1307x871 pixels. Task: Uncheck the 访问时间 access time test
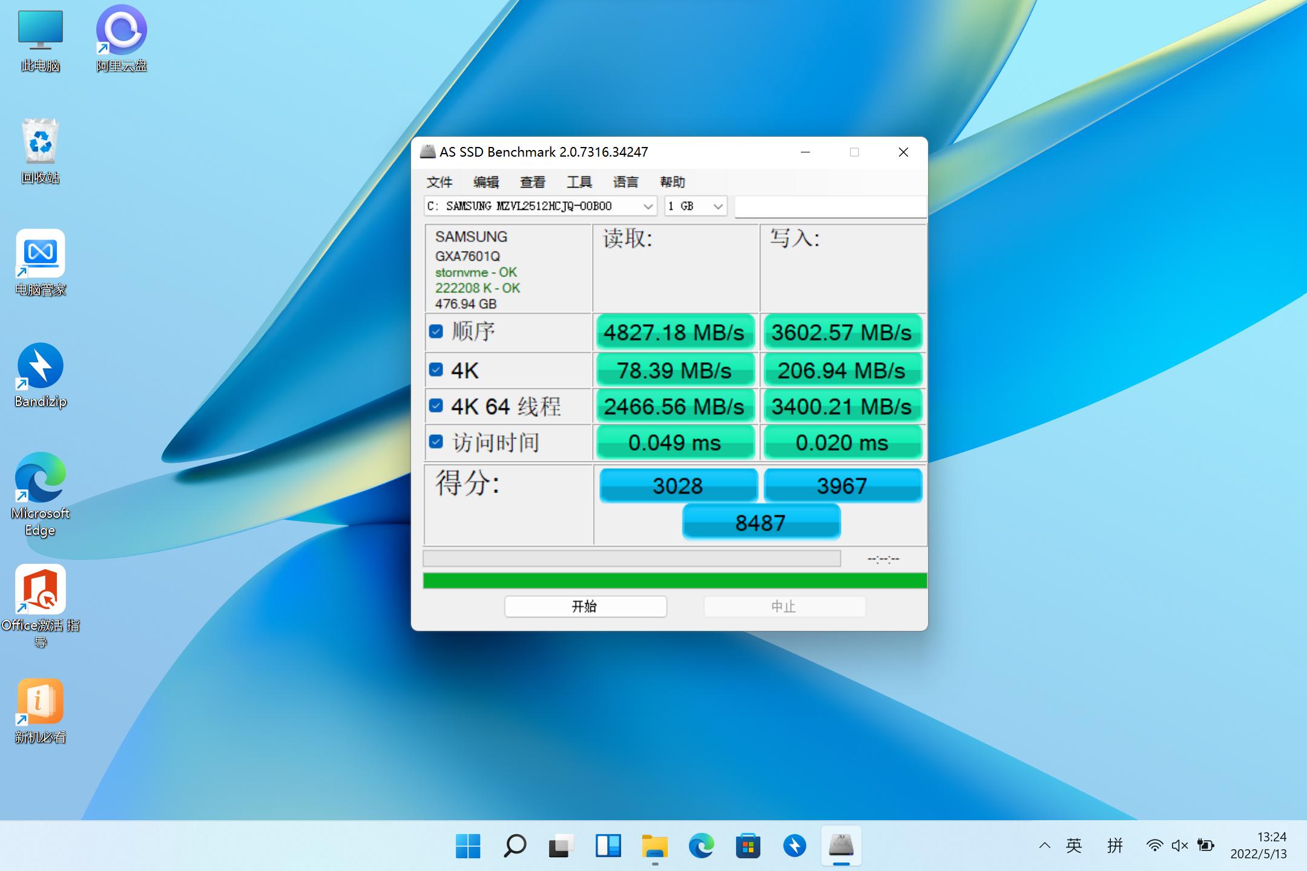coord(437,442)
